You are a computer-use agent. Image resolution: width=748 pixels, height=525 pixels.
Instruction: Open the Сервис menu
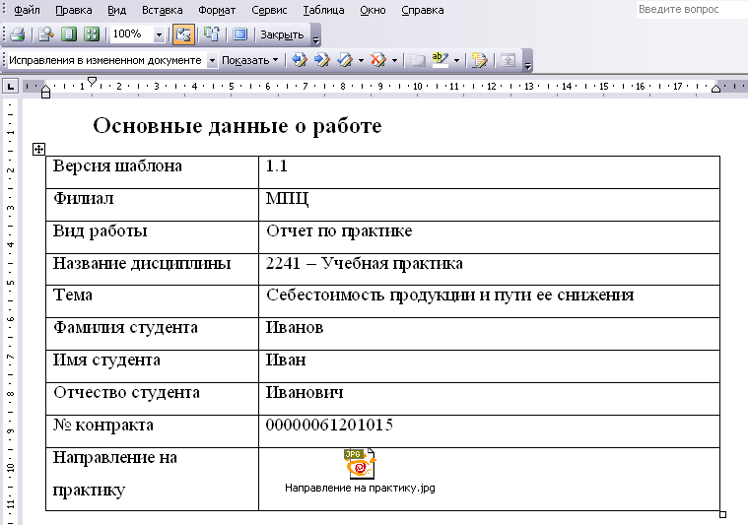[269, 10]
